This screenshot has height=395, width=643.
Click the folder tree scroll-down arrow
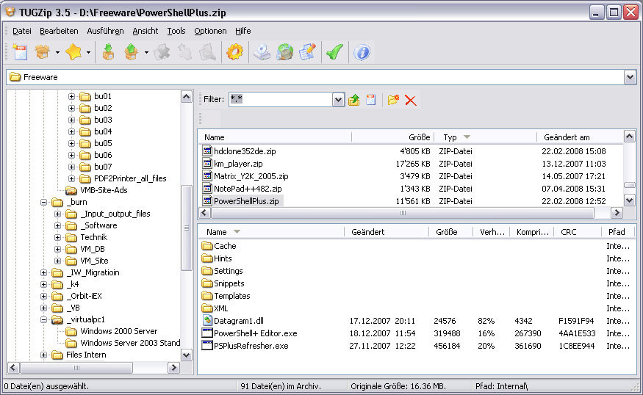(186, 355)
